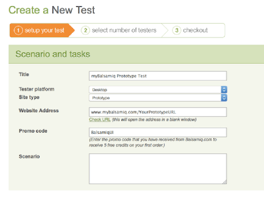The image size is (264, 198).
Task: Click into the empty Scenario text area
Action: [x=158, y=168]
